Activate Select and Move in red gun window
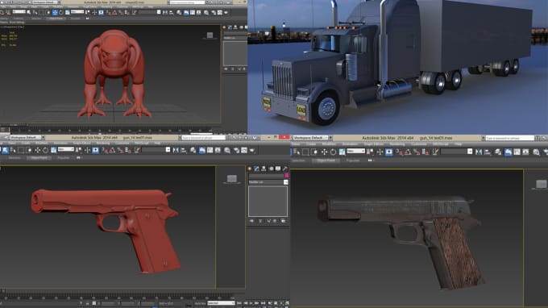Screen dimensions: 548x308 [x=37, y=150]
